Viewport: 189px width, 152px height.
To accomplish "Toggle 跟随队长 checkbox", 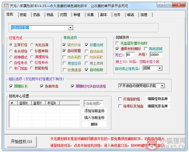I will coord(11,86).
